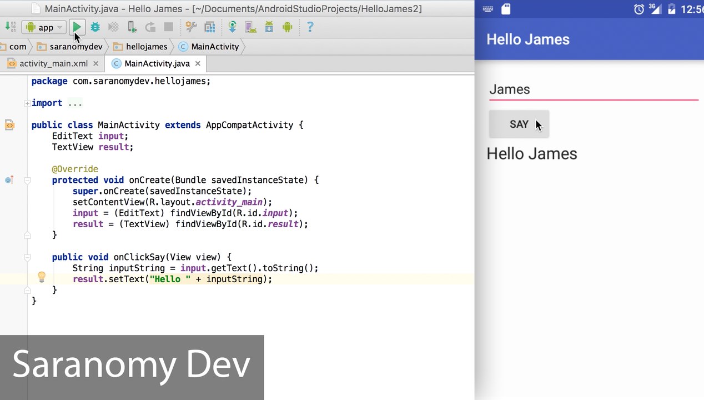Attach debugger to Android process icon
The height and width of the screenshot is (400, 704).
[132, 27]
